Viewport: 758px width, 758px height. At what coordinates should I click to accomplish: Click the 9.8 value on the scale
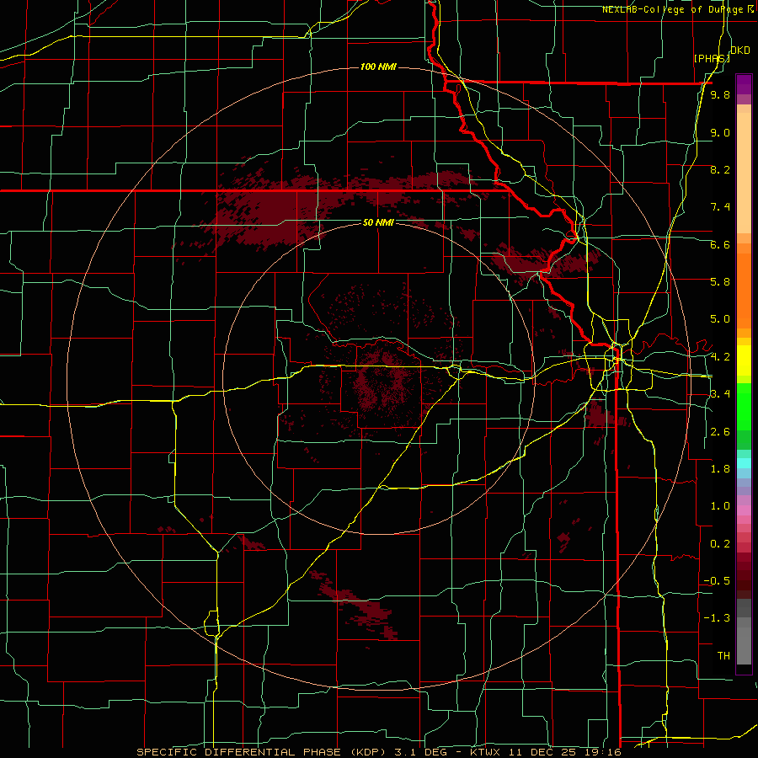(720, 94)
